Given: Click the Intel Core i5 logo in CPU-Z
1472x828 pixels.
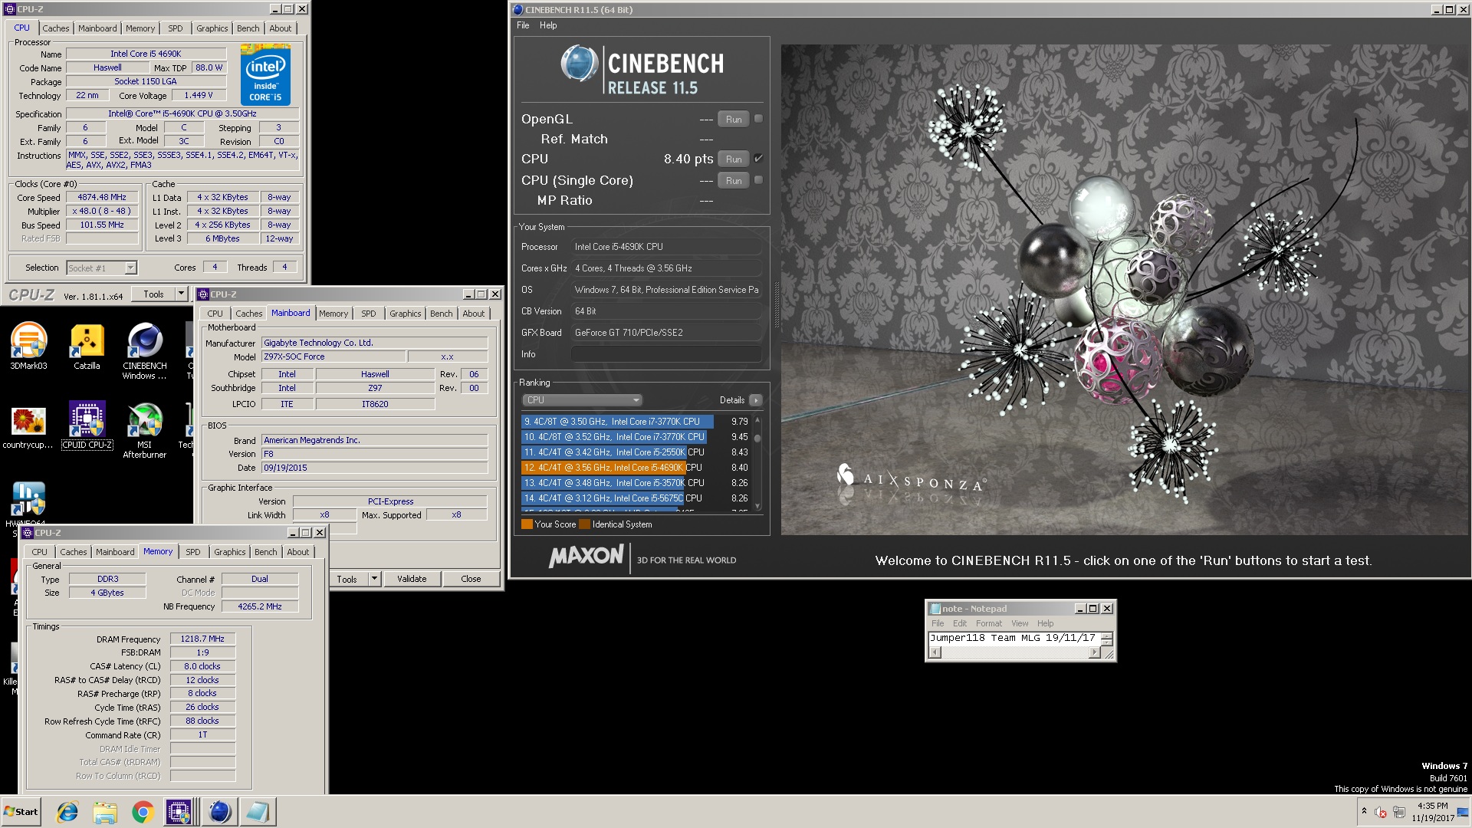Looking at the screenshot, I should 265,74.
